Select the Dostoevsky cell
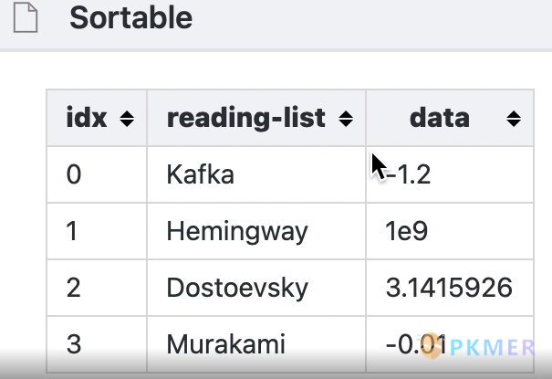Image resolution: width=552 pixels, height=379 pixels. coord(256,288)
